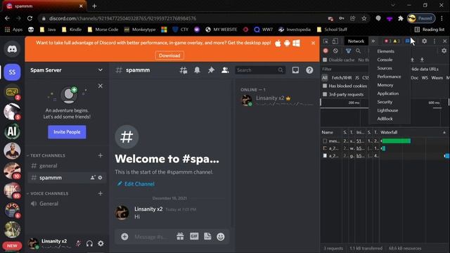Open the AI server icon in sidebar
The image size is (450, 253).
click(12, 131)
